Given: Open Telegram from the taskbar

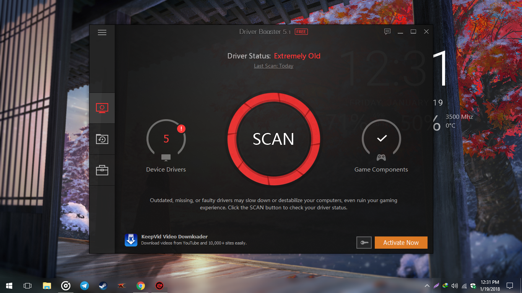Looking at the screenshot, I should 85,285.
